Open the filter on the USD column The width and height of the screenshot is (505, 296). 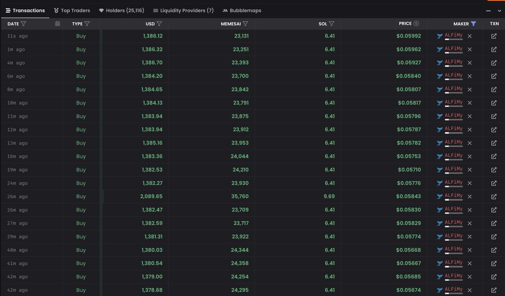point(159,24)
